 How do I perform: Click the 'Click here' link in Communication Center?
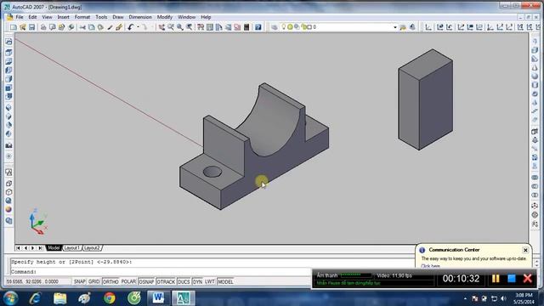coord(430,266)
